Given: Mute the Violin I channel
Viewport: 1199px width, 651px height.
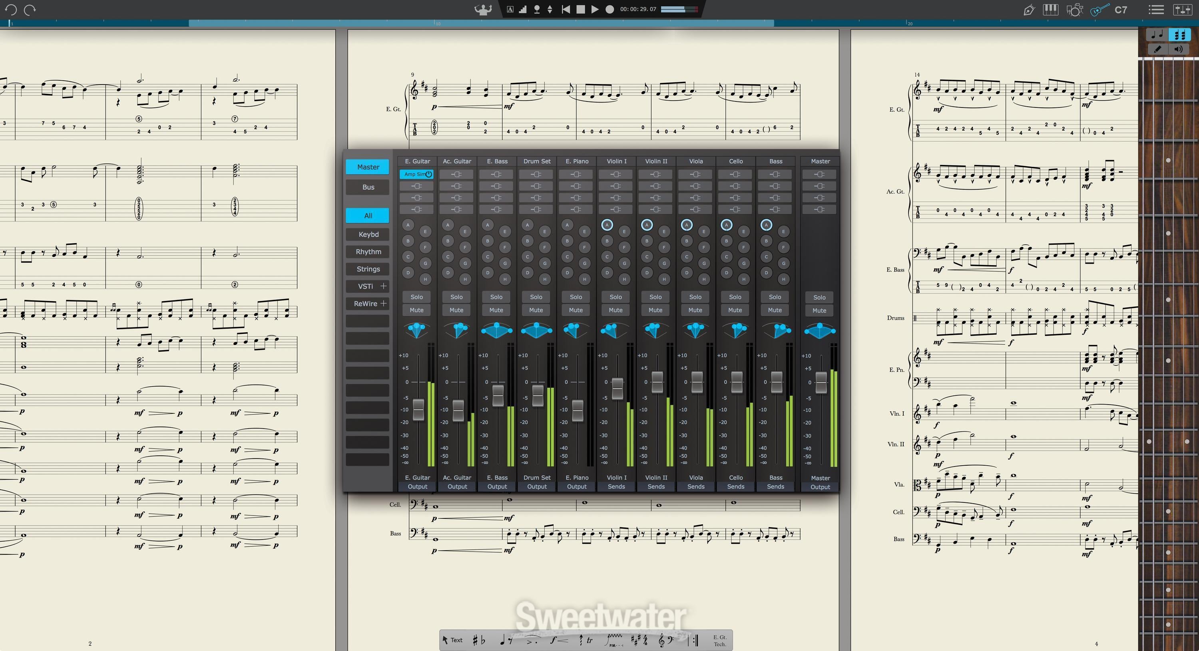Looking at the screenshot, I should coord(614,310).
